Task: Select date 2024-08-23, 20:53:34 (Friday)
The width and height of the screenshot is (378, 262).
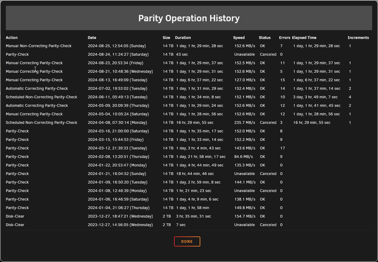Action: point(115,63)
